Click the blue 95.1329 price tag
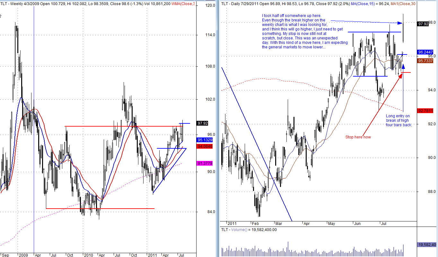 (205, 140)
